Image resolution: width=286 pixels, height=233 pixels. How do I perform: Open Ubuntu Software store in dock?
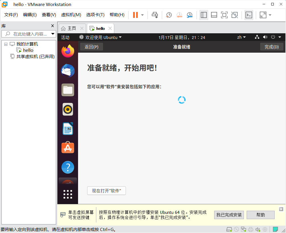68,148
